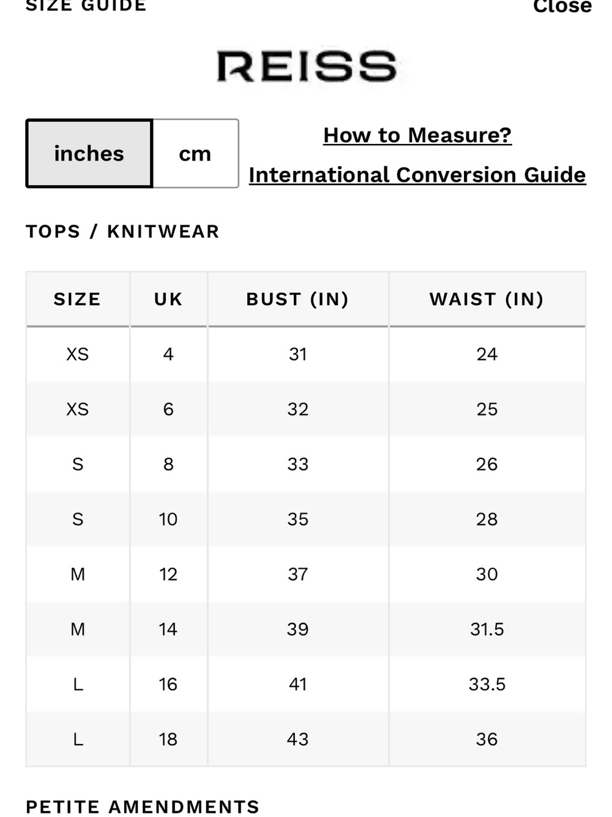Click bust value 43
Viewport: 612px width, 817px height.
[x=297, y=739]
